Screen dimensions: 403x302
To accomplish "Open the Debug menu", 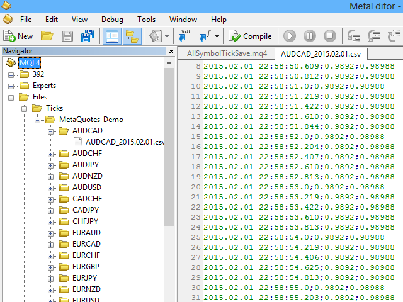I will coord(112,20).
